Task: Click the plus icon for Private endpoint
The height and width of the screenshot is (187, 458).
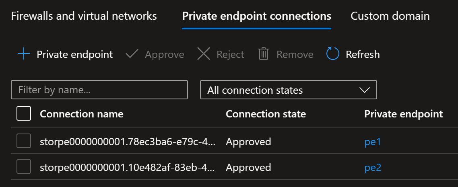Action: tap(24, 54)
